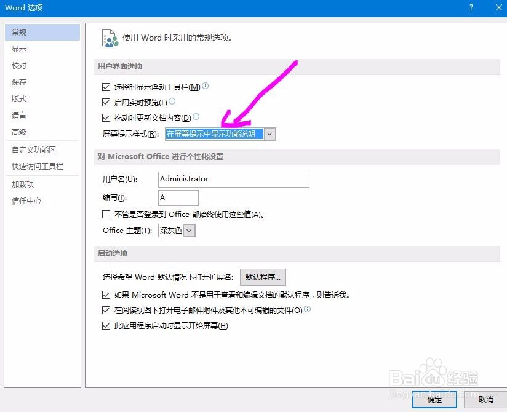Select the 常规 category
The width and height of the screenshot is (507, 412).
point(42,32)
